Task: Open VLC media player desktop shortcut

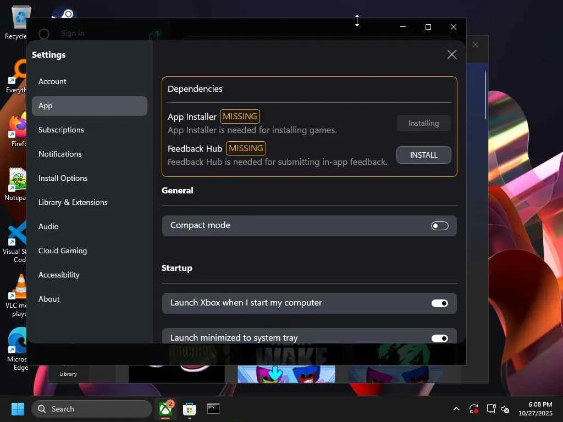Action: [x=16, y=296]
